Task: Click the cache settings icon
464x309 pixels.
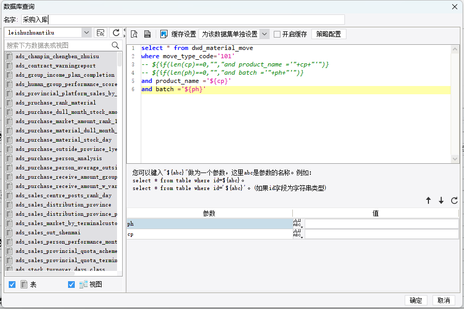Action: point(163,35)
